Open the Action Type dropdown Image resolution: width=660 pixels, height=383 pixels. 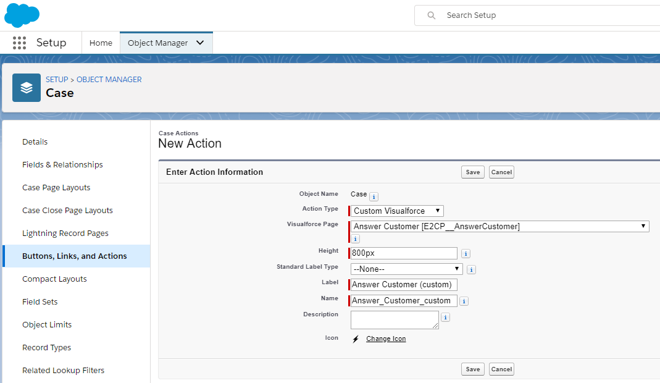coord(397,211)
